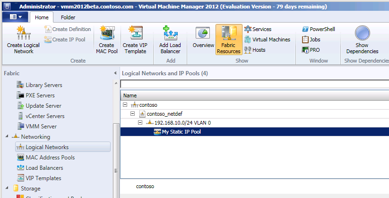This screenshot has width=389, height=198.
Task: Collapse the 192.168.10.0/24 VLAN 0 row
Action: (140, 122)
